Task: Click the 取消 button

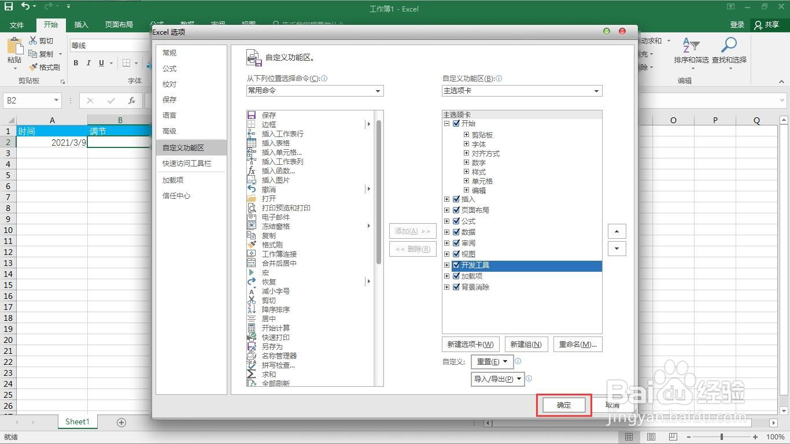Action: coord(612,405)
